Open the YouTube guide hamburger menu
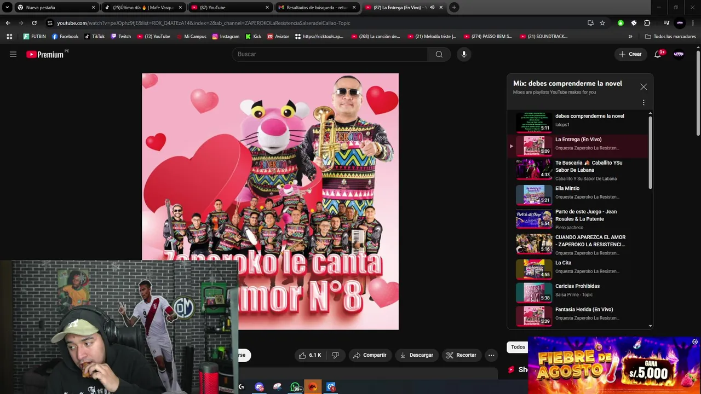 (13, 54)
